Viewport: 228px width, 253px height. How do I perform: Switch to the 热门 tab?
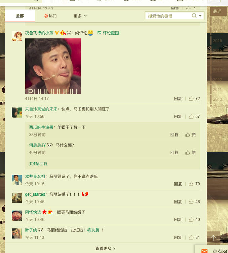(x=50, y=16)
